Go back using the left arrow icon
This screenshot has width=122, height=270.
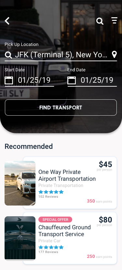tap(7, 21)
